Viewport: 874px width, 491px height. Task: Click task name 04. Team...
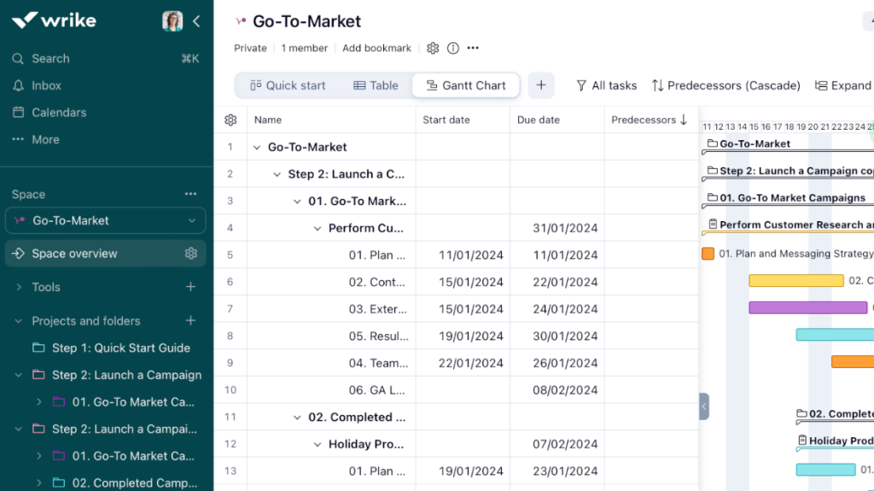click(x=378, y=363)
